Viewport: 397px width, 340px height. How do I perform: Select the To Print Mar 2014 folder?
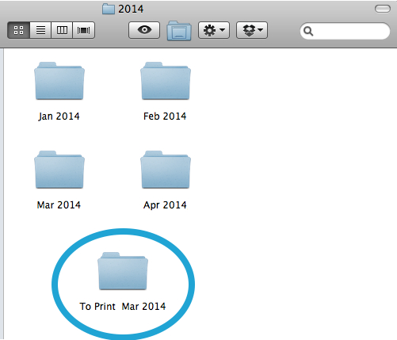[x=123, y=271]
